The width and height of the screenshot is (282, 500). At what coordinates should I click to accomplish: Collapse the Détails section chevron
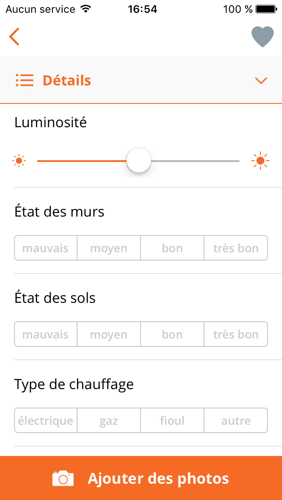[261, 81]
